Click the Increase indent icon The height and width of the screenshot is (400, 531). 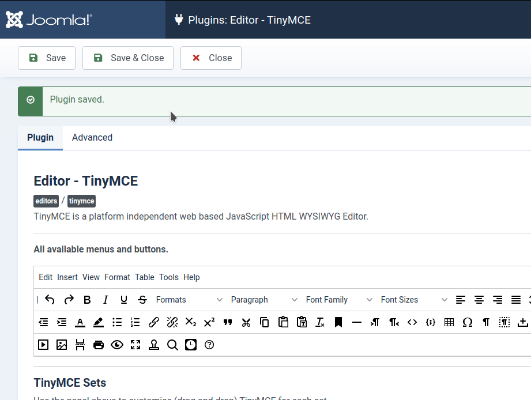[62, 323]
